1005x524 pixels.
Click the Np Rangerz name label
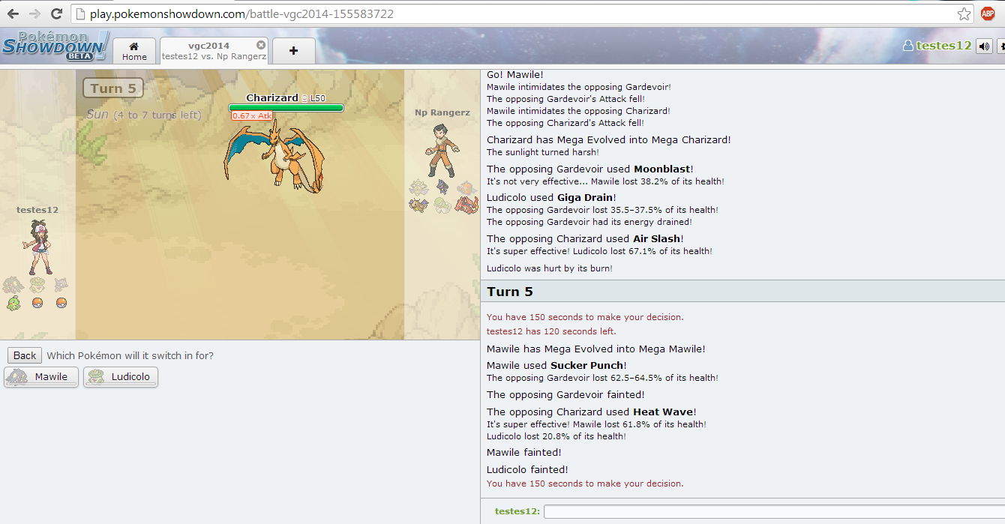[442, 112]
